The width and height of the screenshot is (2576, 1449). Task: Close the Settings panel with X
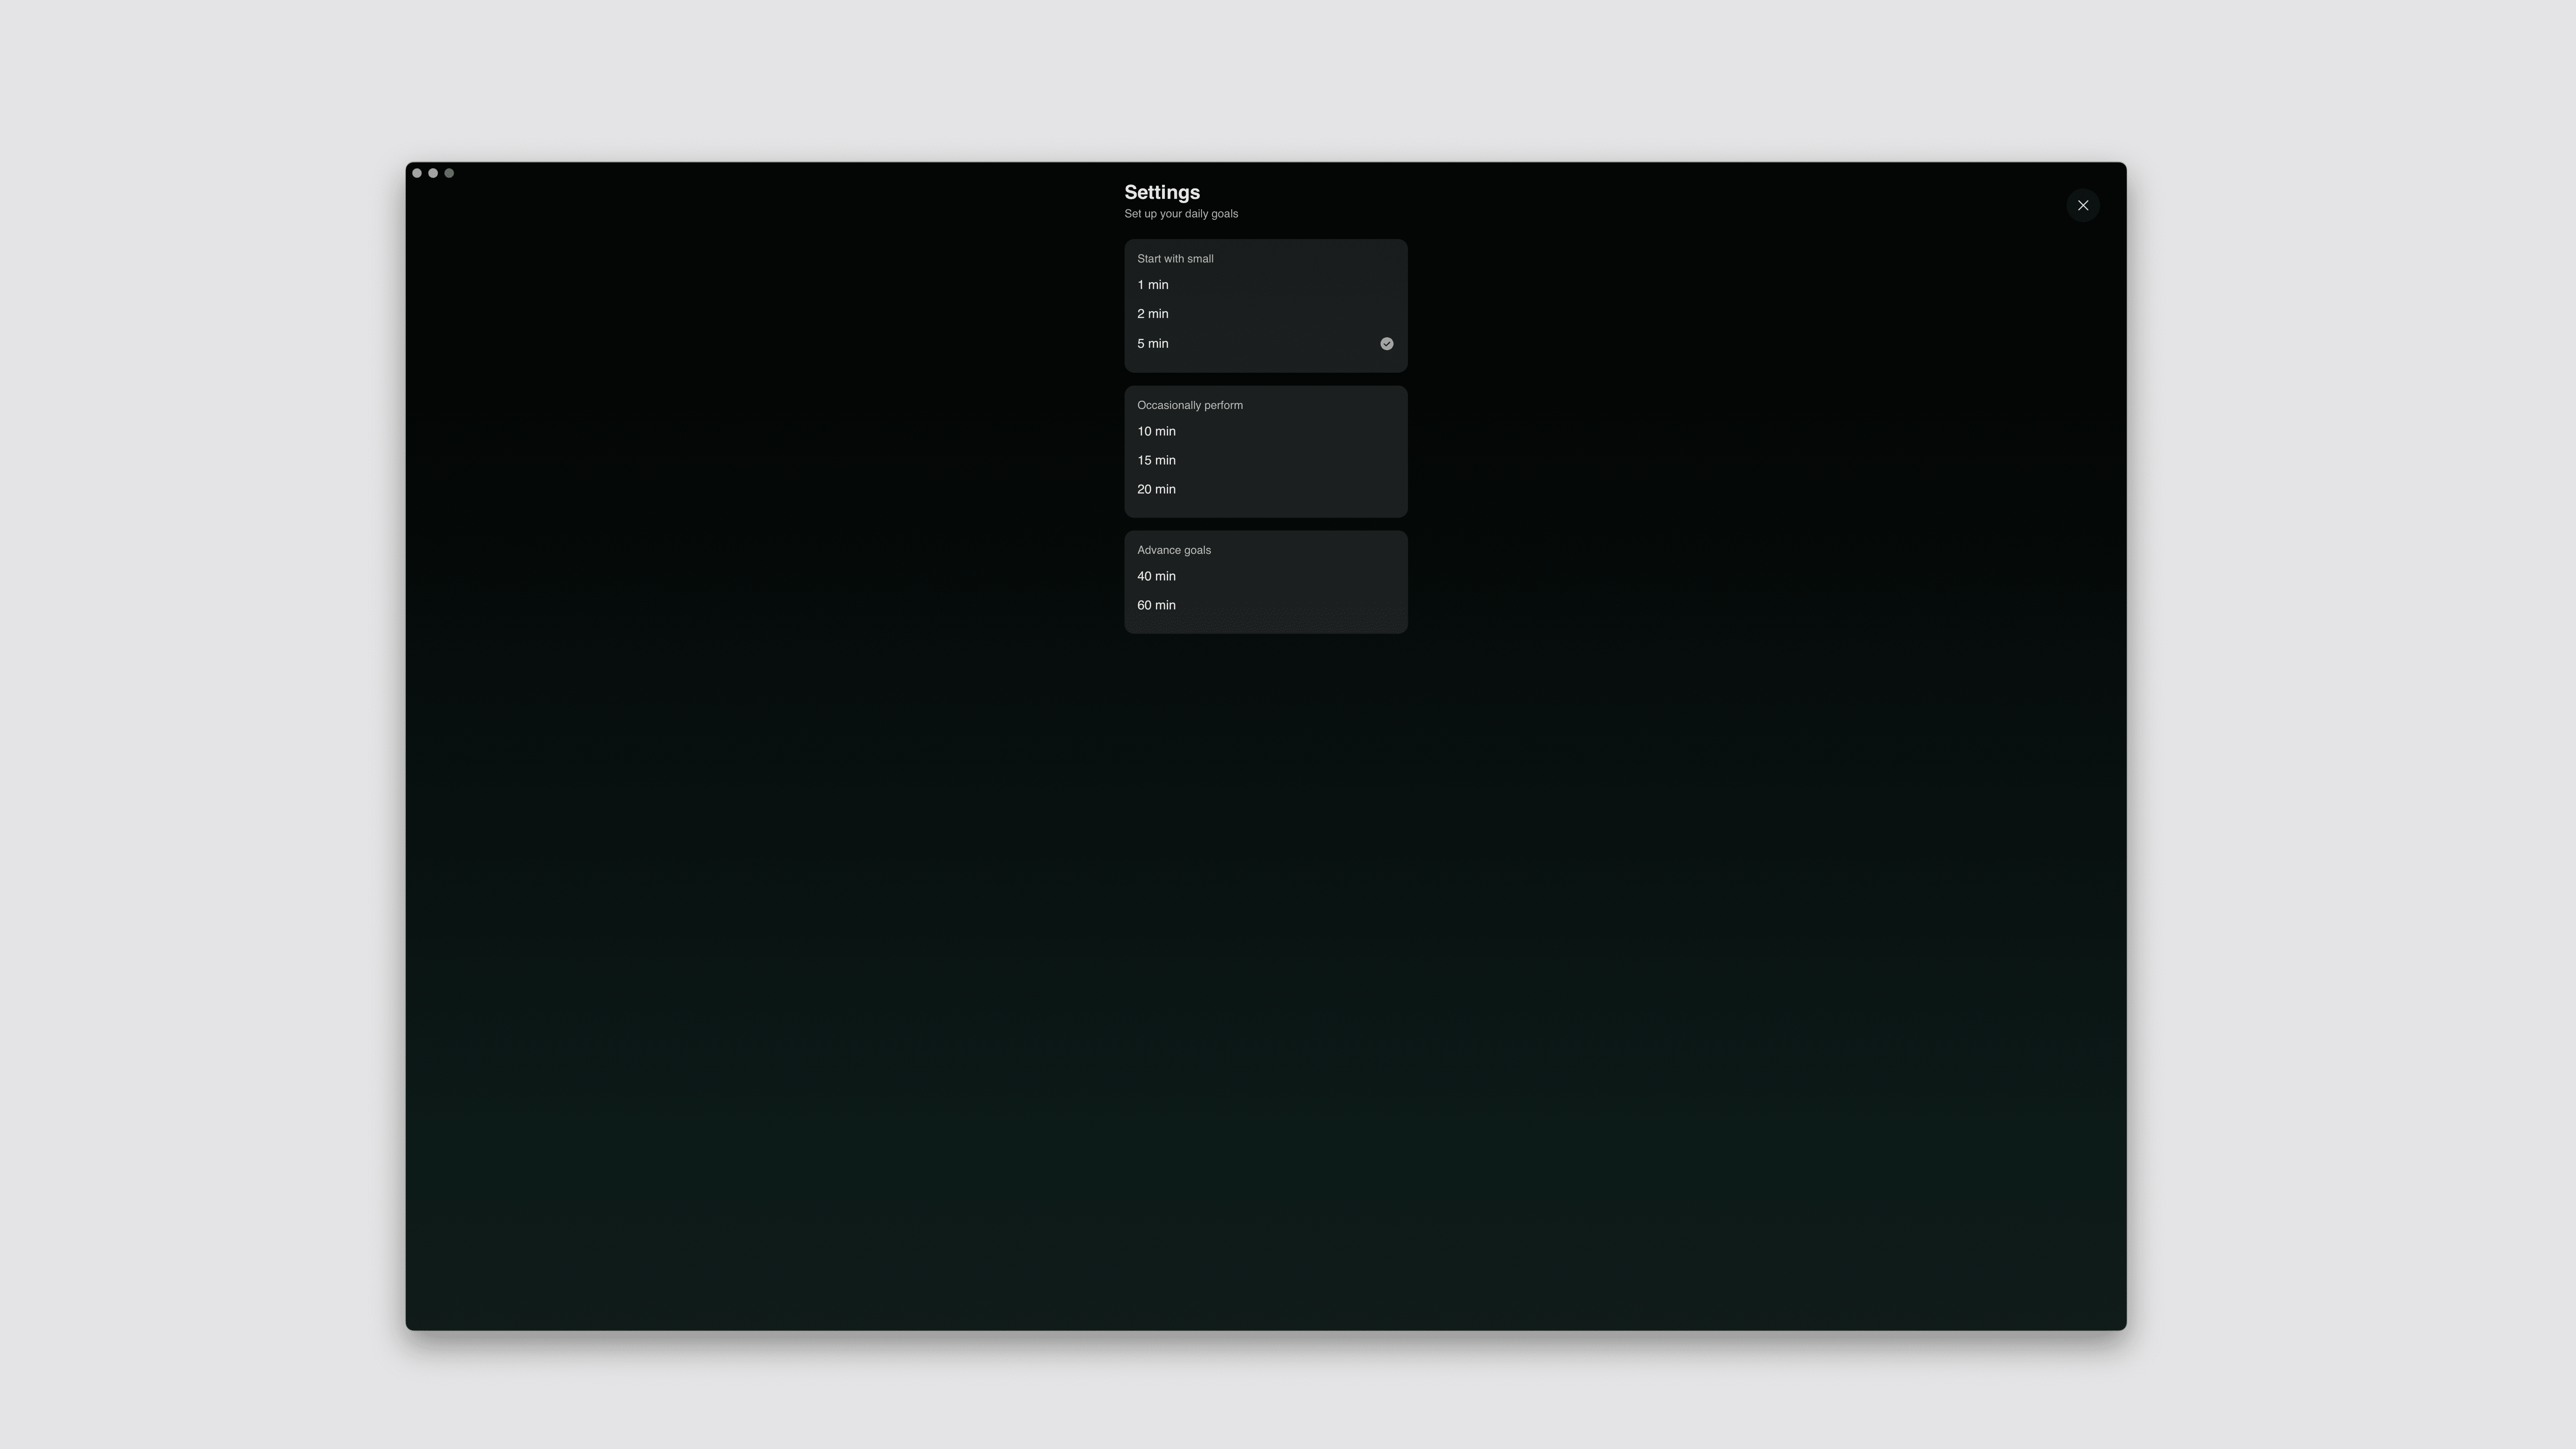pos(2082,205)
